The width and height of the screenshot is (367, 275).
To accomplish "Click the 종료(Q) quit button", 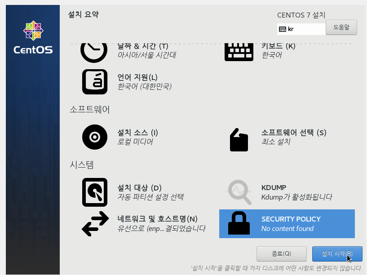I will click(x=281, y=254).
